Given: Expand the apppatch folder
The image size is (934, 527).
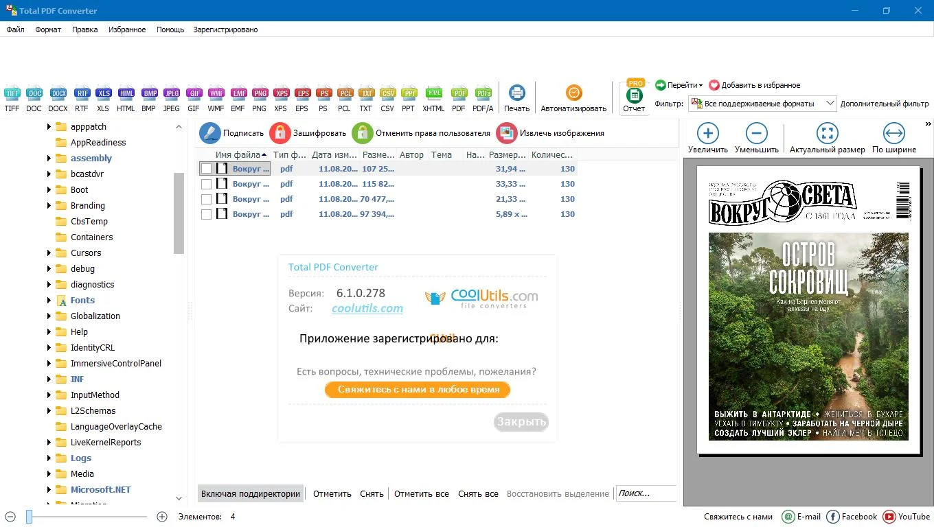Looking at the screenshot, I should pyautogui.click(x=49, y=127).
